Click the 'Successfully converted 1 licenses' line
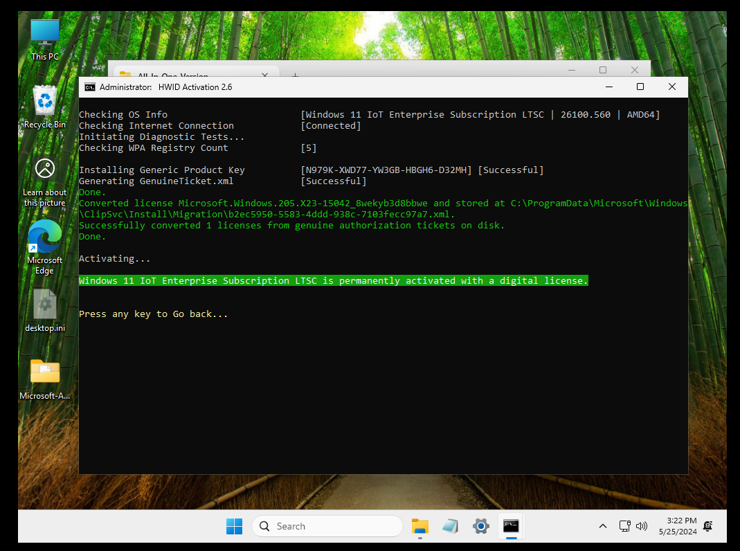The image size is (740, 551). pyautogui.click(x=291, y=226)
